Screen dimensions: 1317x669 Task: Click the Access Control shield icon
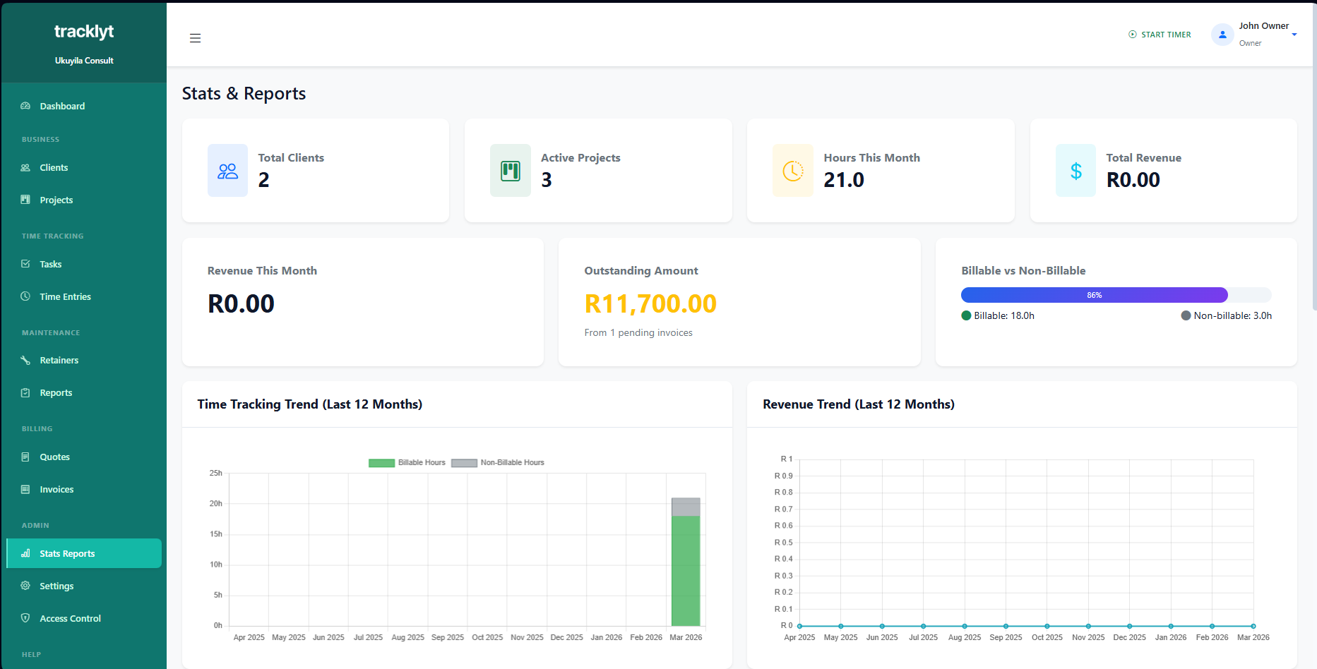(x=25, y=618)
